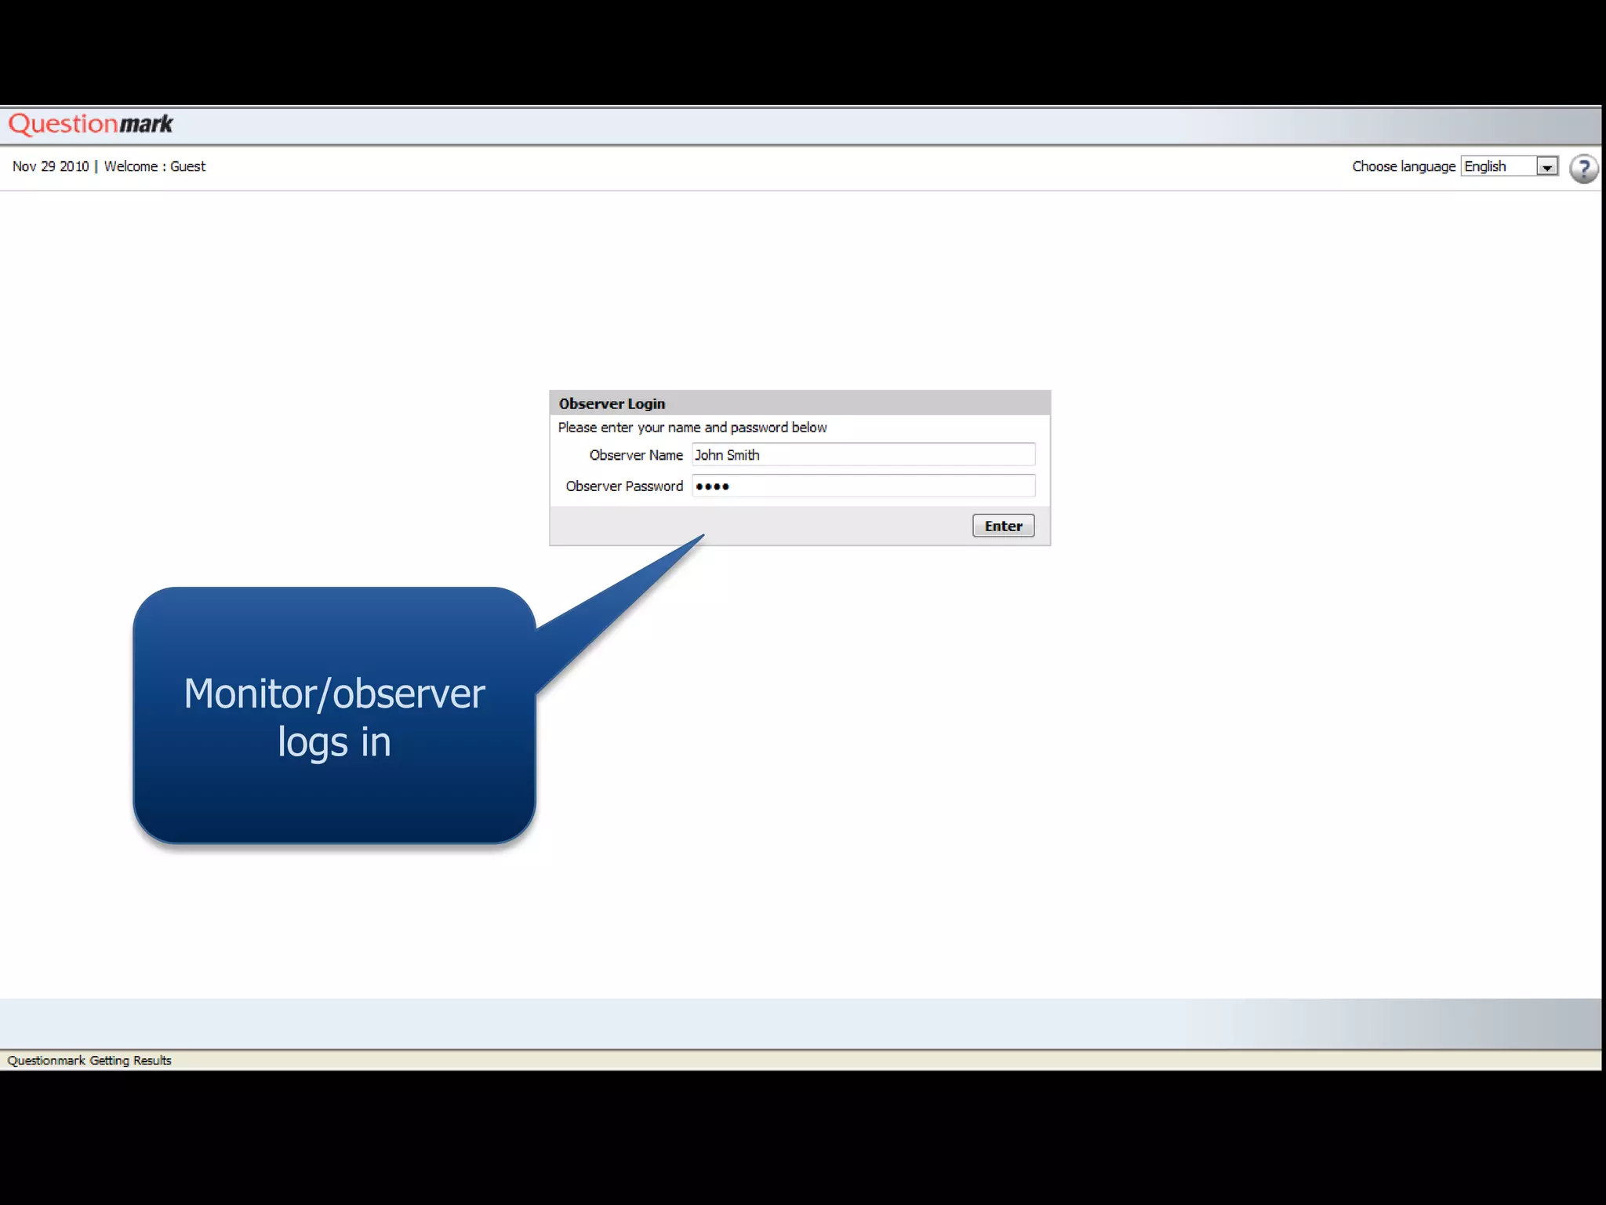Click the Welcome : Guest text
This screenshot has height=1205, width=1606.
click(154, 166)
